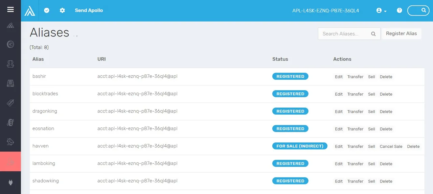Click the checkmark status icon in header

coord(47,10)
